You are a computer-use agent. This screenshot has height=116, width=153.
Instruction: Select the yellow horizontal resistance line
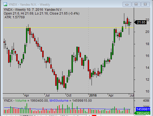tap(69, 28)
